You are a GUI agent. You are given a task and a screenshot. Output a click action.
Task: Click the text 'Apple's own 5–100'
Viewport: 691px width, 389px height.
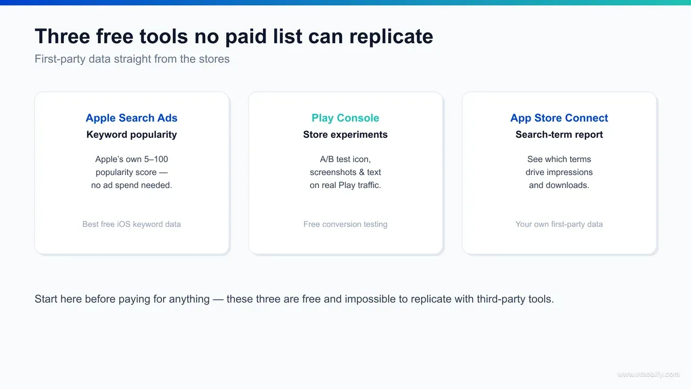(132, 159)
